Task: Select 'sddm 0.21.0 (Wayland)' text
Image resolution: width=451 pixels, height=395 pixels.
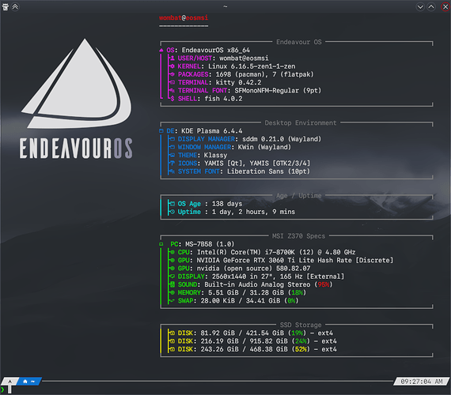Action: click(282, 139)
